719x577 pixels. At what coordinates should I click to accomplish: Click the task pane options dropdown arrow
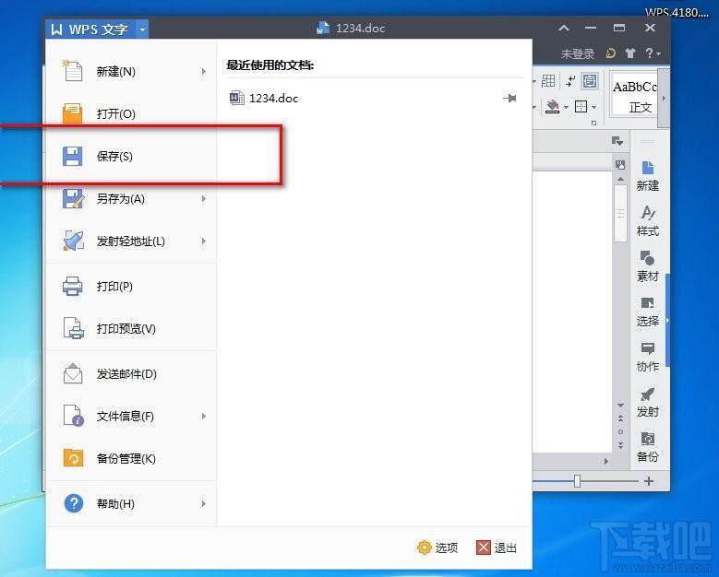pos(617,141)
